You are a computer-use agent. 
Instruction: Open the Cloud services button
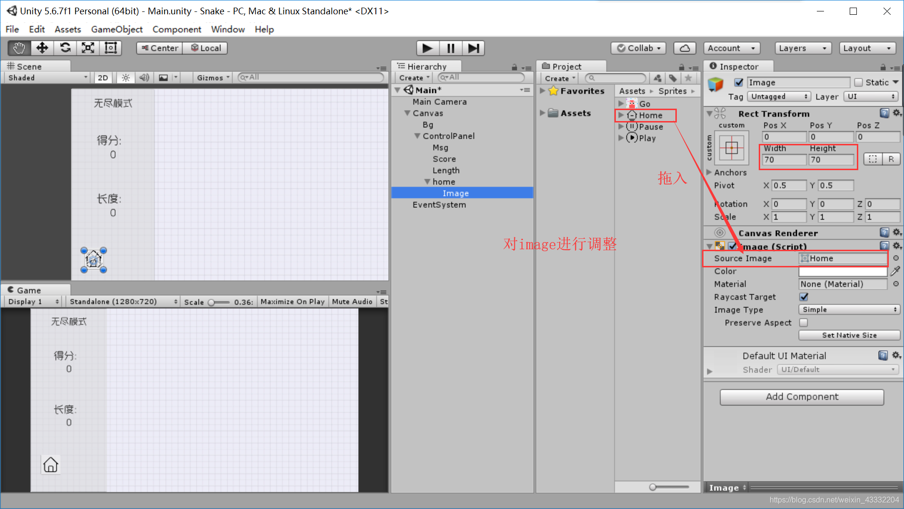coord(684,48)
